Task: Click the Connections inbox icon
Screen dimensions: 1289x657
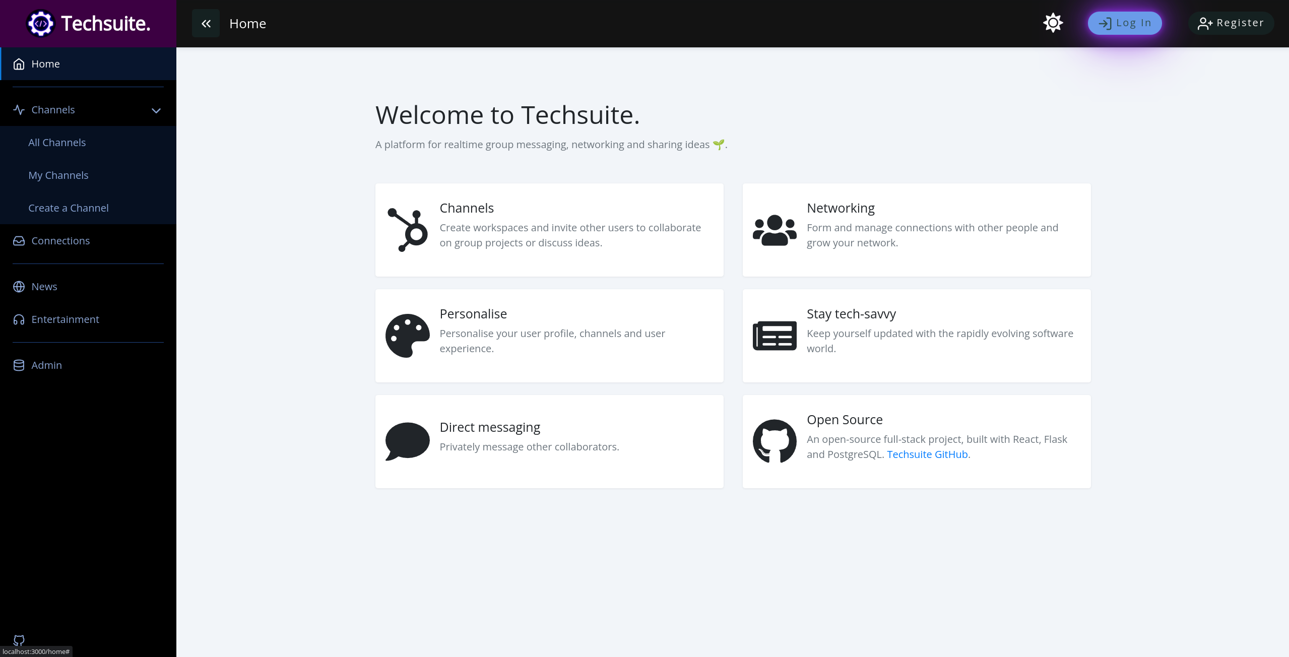Action: click(x=18, y=241)
